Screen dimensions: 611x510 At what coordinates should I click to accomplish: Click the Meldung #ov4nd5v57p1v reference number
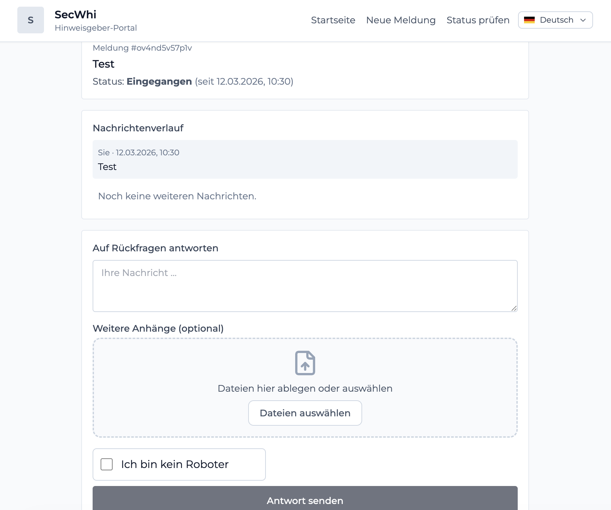click(x=142, y=48)
